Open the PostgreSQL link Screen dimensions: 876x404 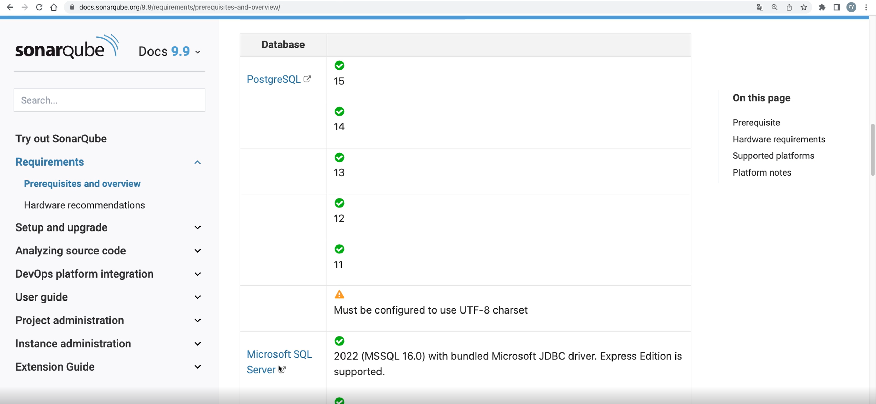(x=274, y=79)
